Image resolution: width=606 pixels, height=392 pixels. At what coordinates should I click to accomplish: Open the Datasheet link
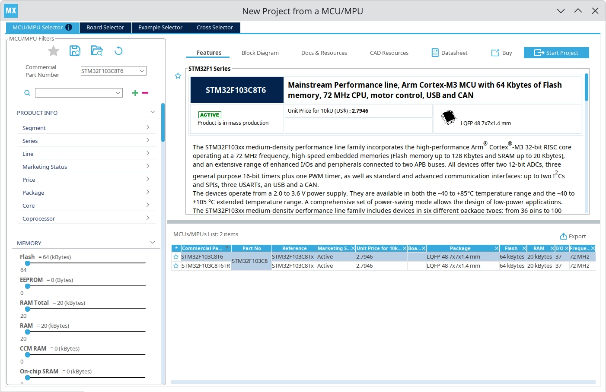pos(450,53)
